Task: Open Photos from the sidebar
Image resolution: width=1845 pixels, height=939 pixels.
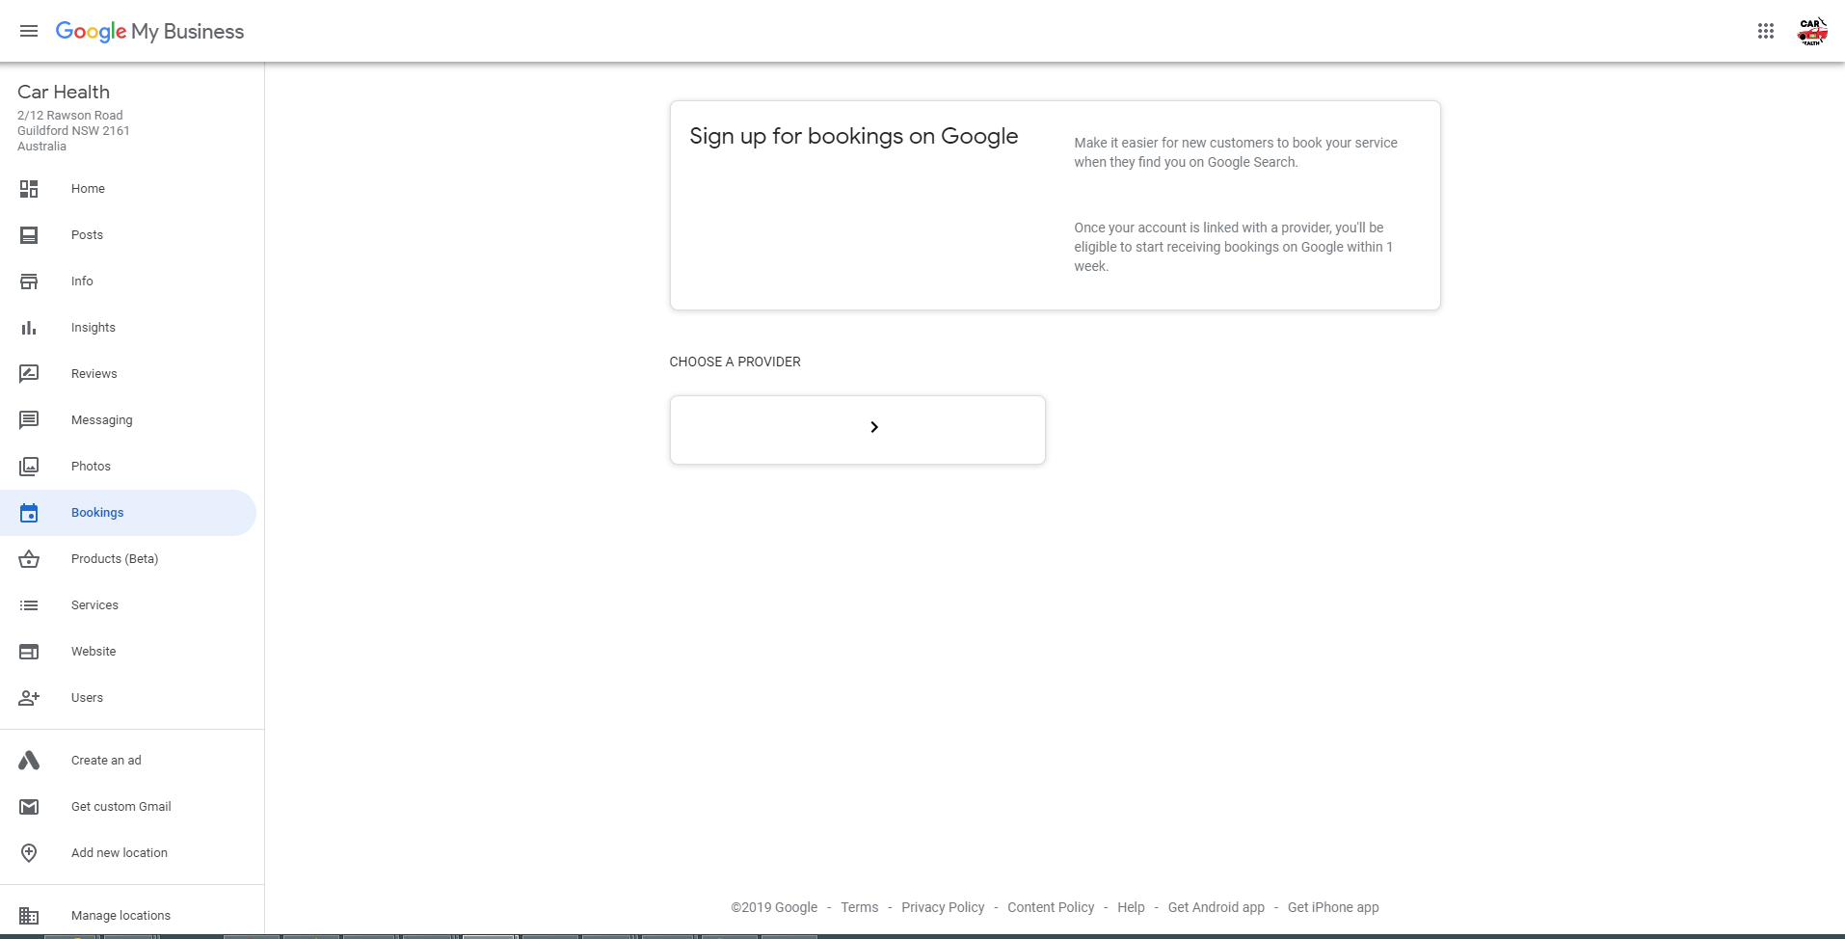Action: pos(128,467)
